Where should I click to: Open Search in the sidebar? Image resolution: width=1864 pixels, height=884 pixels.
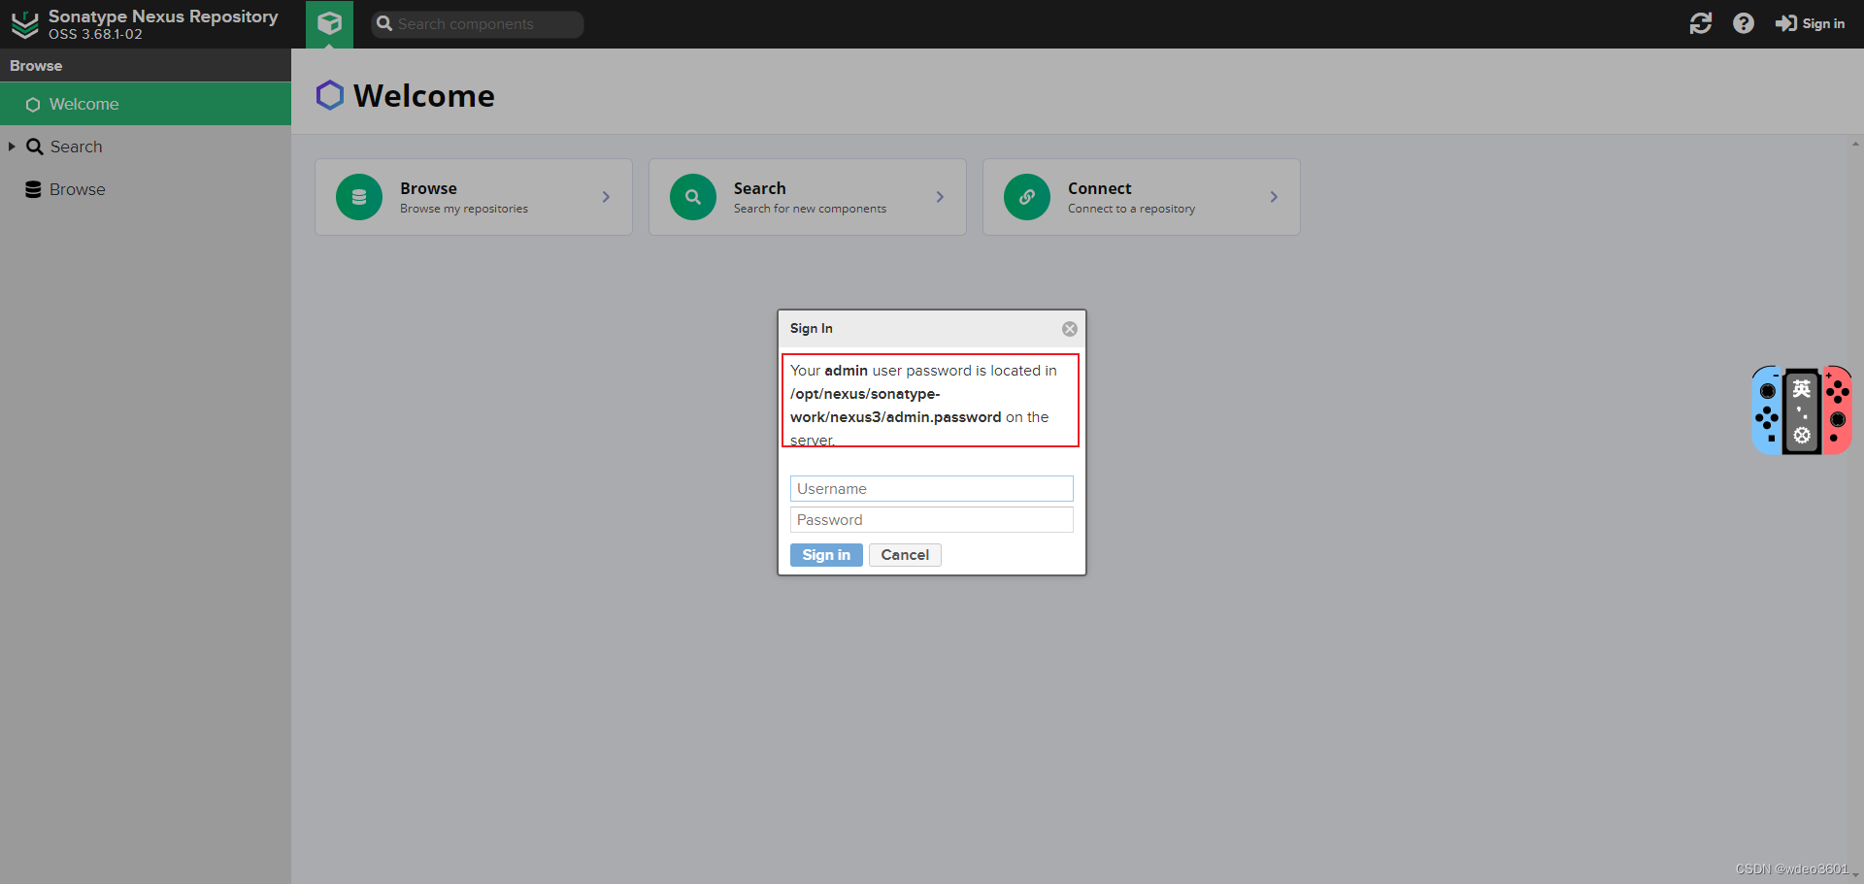click(76, 147)
